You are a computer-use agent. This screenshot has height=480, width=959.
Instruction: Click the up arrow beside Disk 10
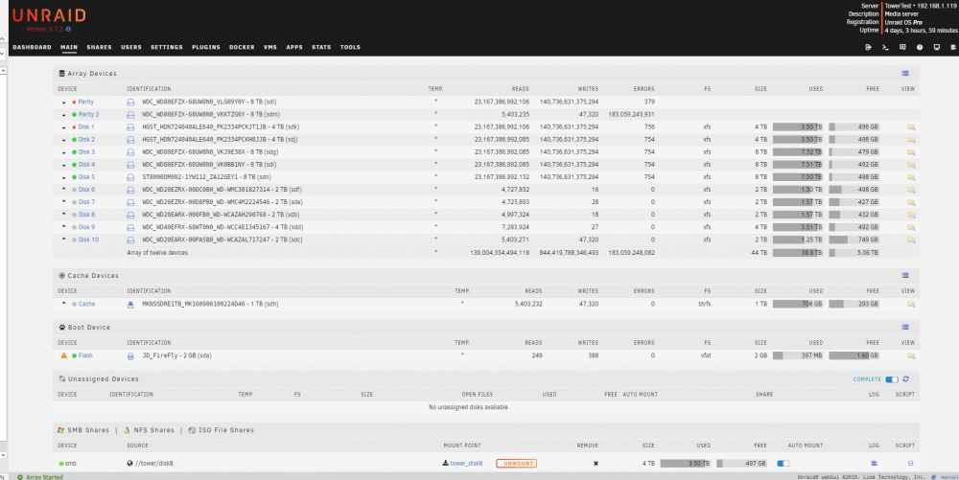tap(63, 240)
